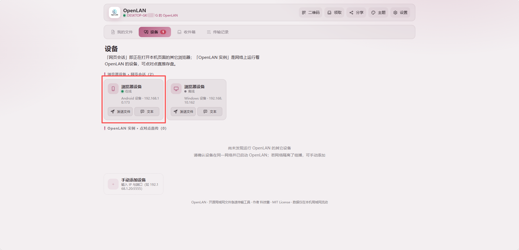Switch to the 我的文件 tab
519x250 pixels.
coord(122,32)
